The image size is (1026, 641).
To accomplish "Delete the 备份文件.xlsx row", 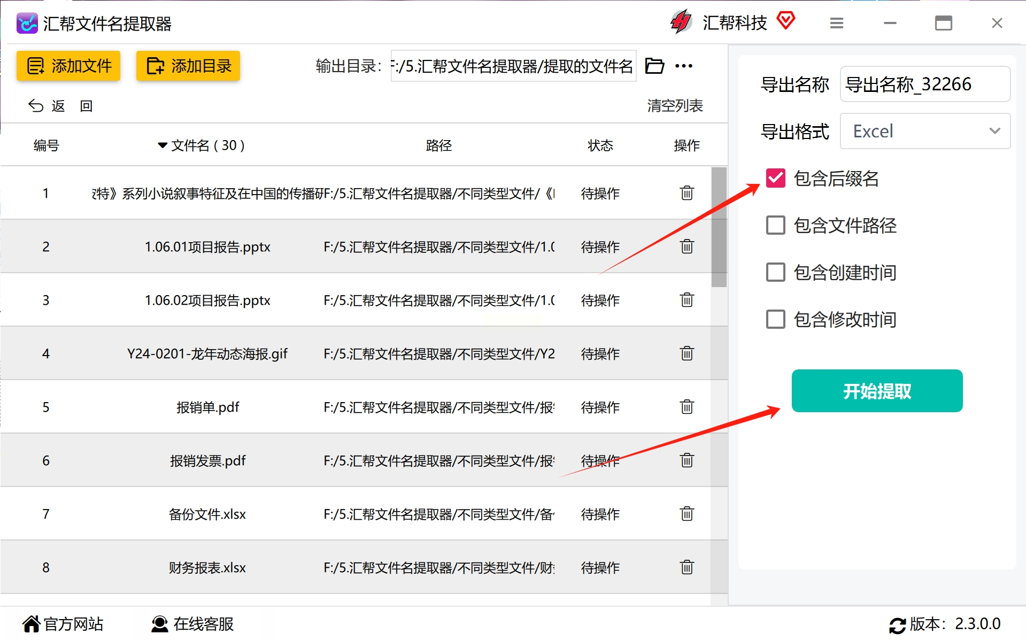I will pos(687,513).
